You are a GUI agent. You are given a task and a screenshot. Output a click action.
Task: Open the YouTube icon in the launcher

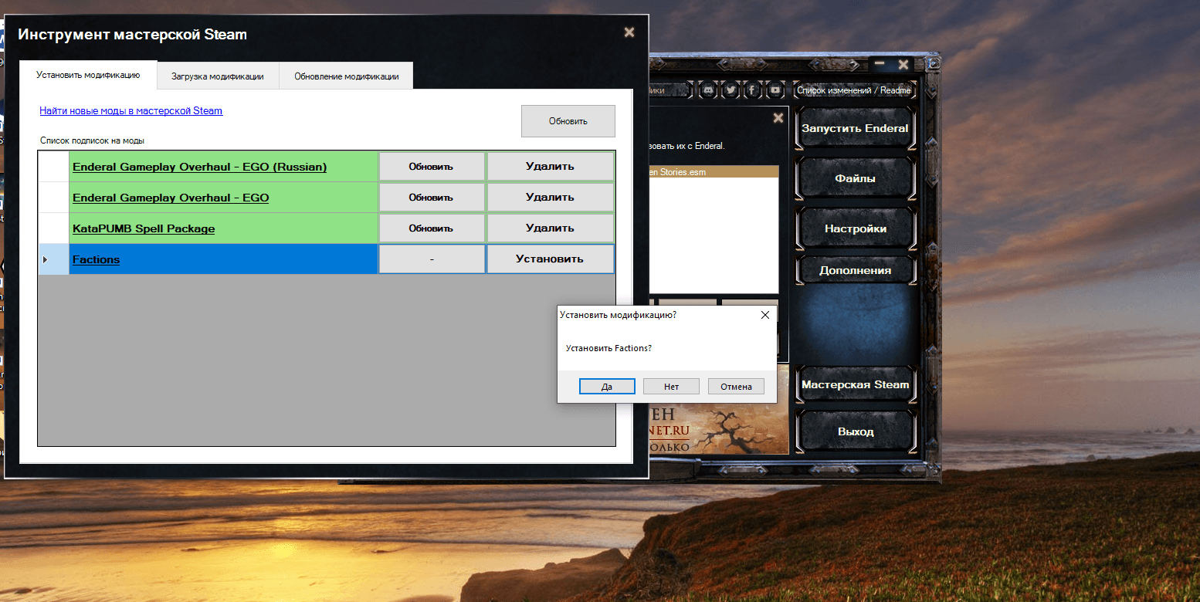775,90
